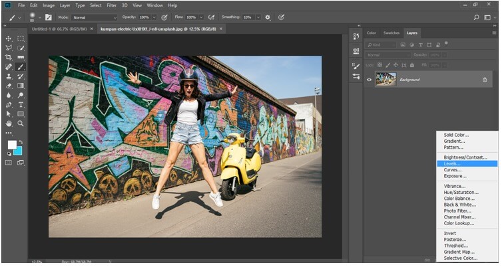Expand the Smoothing dropdown arrow
Screen dimensions: 502x267
click(x=258, y=17)
